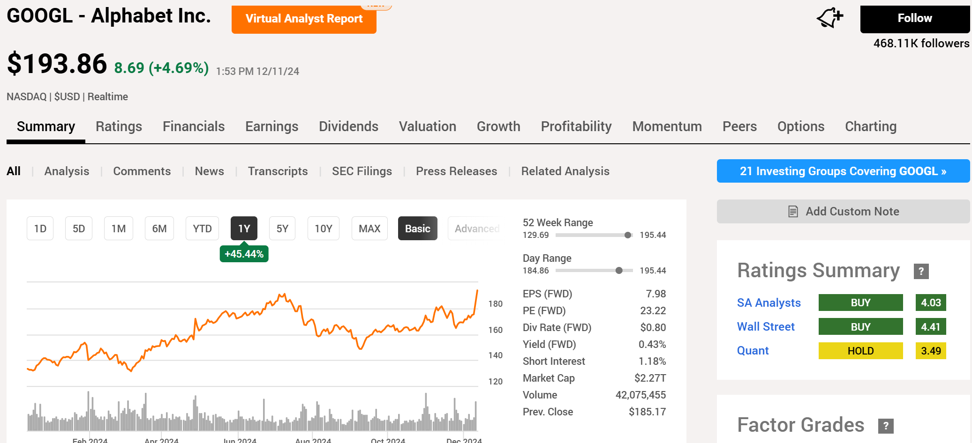The image size is (972, 443).
Task: Click the 52 Week Range slider marker
Action: (x=628, y=235)
